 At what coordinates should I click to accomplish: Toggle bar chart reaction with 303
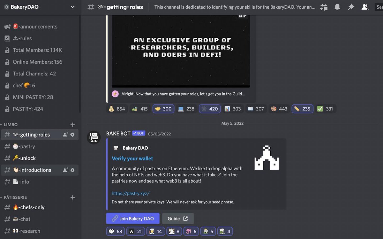[232, 109]
